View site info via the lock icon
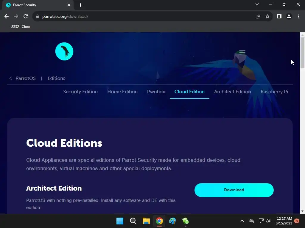The image size is (305, 228). click(x=38, y=17)
